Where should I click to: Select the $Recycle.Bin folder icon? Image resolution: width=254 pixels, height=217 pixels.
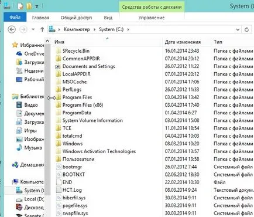point(58,51)
